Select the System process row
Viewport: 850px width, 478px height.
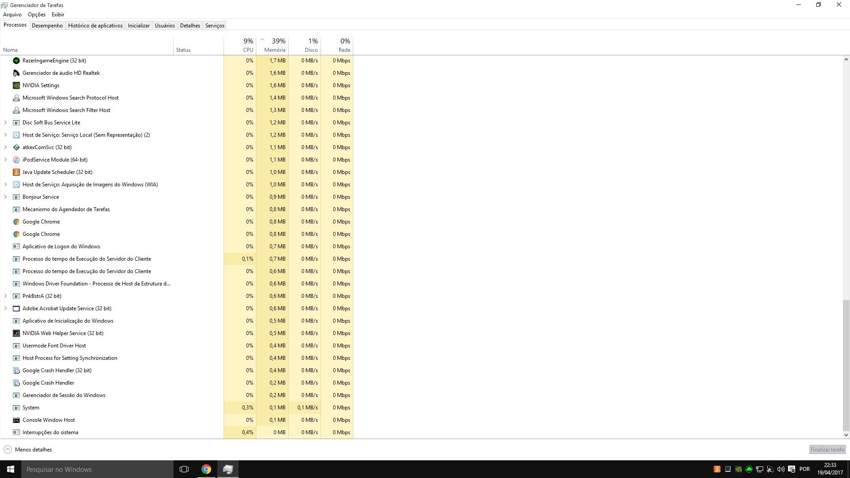coord(177,408)
